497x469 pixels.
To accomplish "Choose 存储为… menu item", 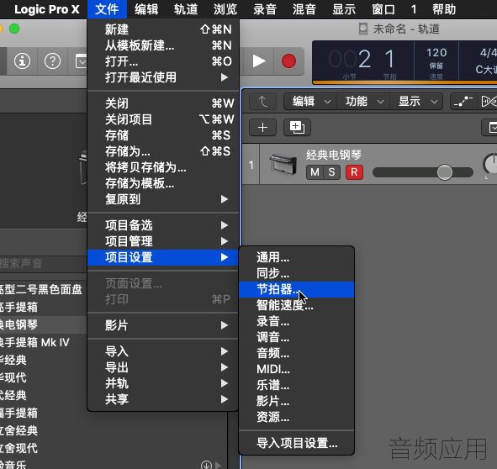I will (163, 151).
